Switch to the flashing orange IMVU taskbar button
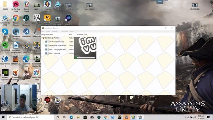Image resolution: width=213 pixels, height=120 pixels. click(x=126, y=117)
